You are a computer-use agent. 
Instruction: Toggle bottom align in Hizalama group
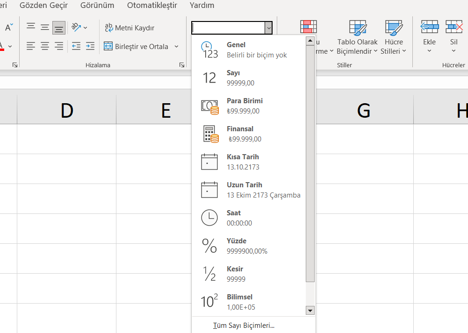coord(59,28)
